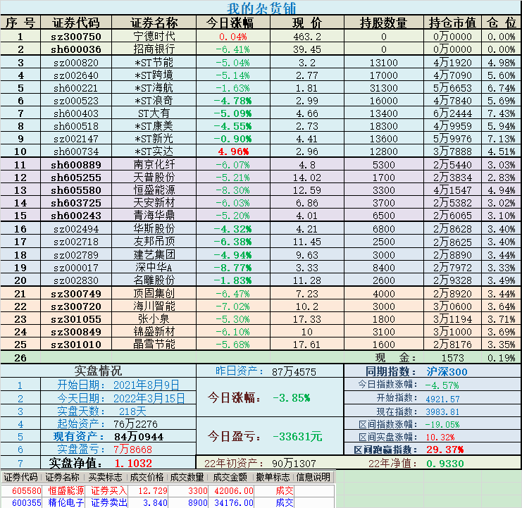Select 22年初资产 value 90万1307
This screenshot has height=508, width=522.
coord(294,464)
